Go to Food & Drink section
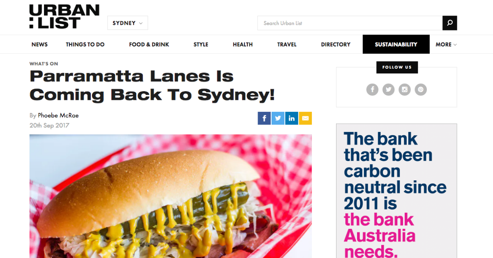The image size is (493, 258). click(149, 44)
